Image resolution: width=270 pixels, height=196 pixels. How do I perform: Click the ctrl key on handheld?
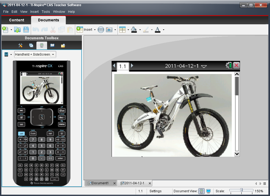click(21, 134)
